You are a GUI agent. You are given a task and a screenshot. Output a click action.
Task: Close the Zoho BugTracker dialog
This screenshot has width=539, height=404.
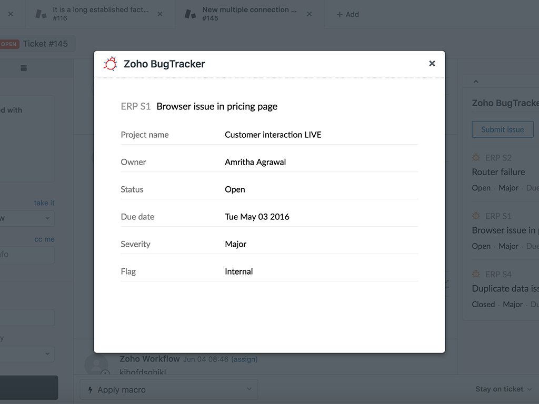tap(432, 64)
